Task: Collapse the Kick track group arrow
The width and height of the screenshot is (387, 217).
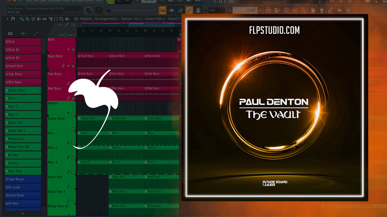Action: tap(68, 49)
